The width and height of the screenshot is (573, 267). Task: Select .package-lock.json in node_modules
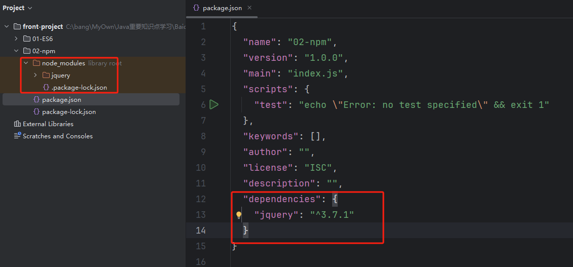tap(79, 88)
